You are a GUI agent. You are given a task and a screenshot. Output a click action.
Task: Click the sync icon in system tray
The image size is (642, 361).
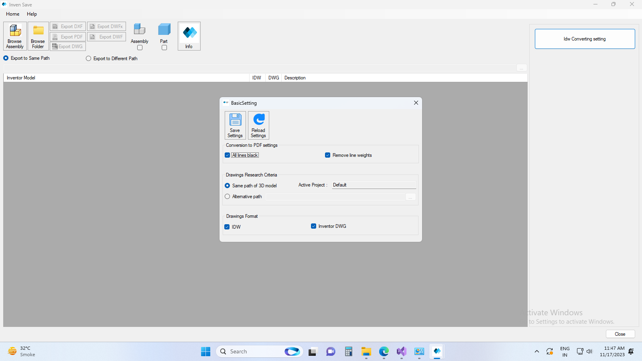(x=550, y=351)
